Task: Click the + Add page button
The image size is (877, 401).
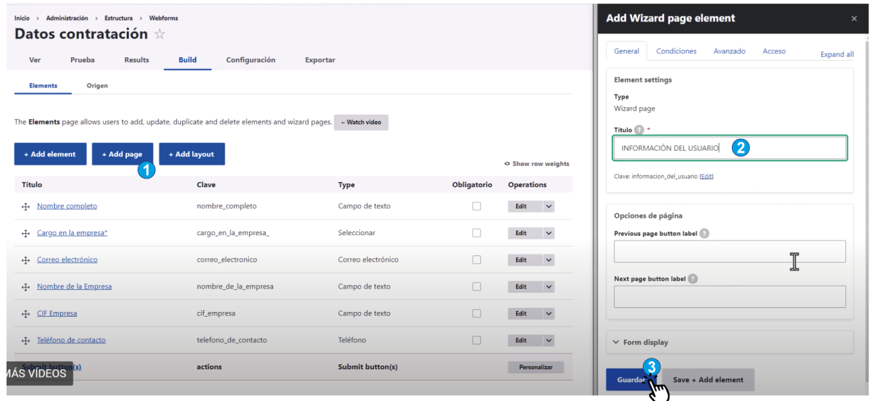Action: coord(122,154)
